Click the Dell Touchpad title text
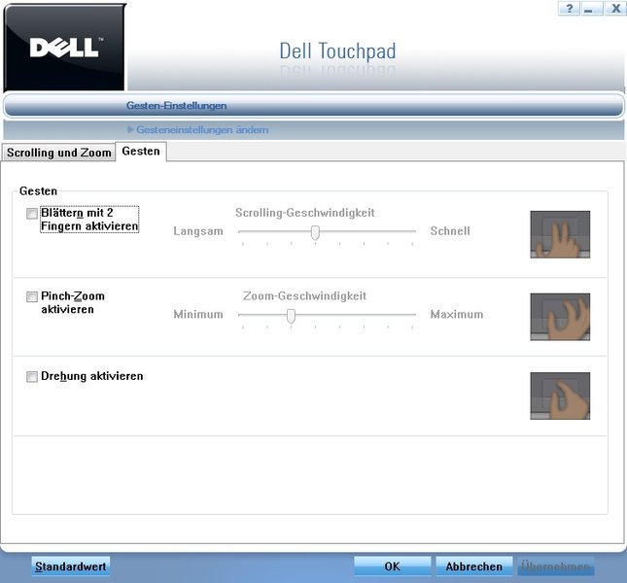This screenshot has width=627, height=583. point(337,51)
